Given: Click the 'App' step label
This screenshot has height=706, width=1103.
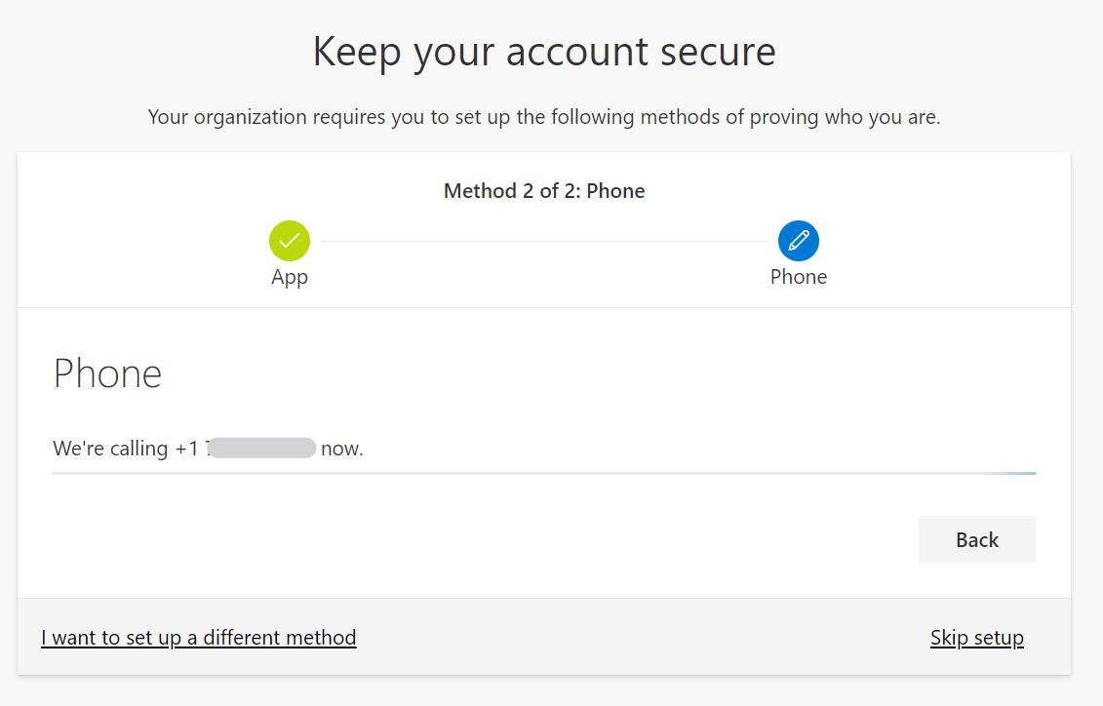Looking at the screenshot, I should (290, 277).
